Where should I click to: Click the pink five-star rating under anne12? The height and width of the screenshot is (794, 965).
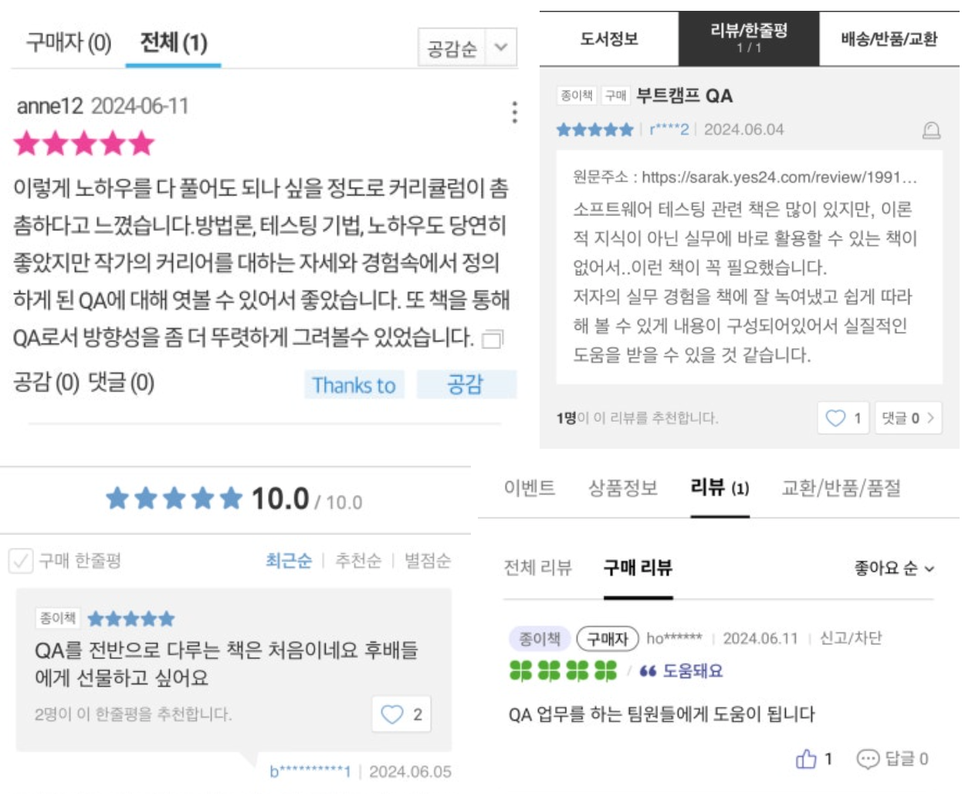(x=83, y=142)
